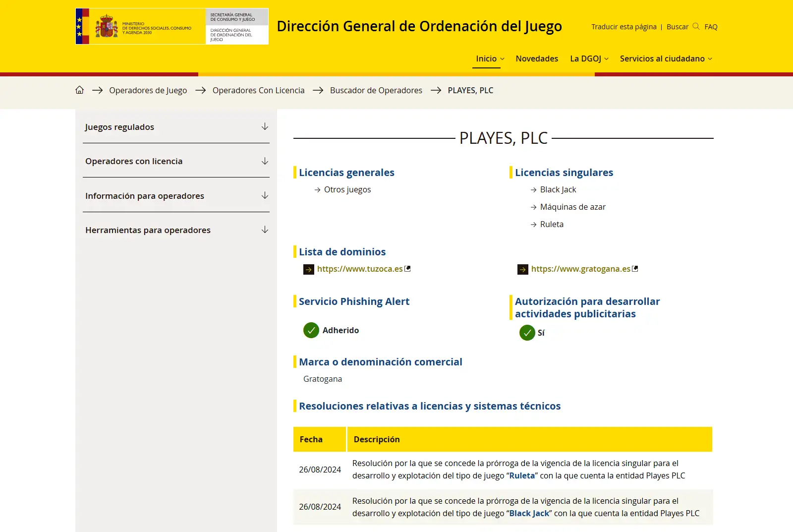Image resolution: width=793 pixels, height=532 pixels.
Task: Open the Black Jack link in resolution row
Action: (529, 513)
